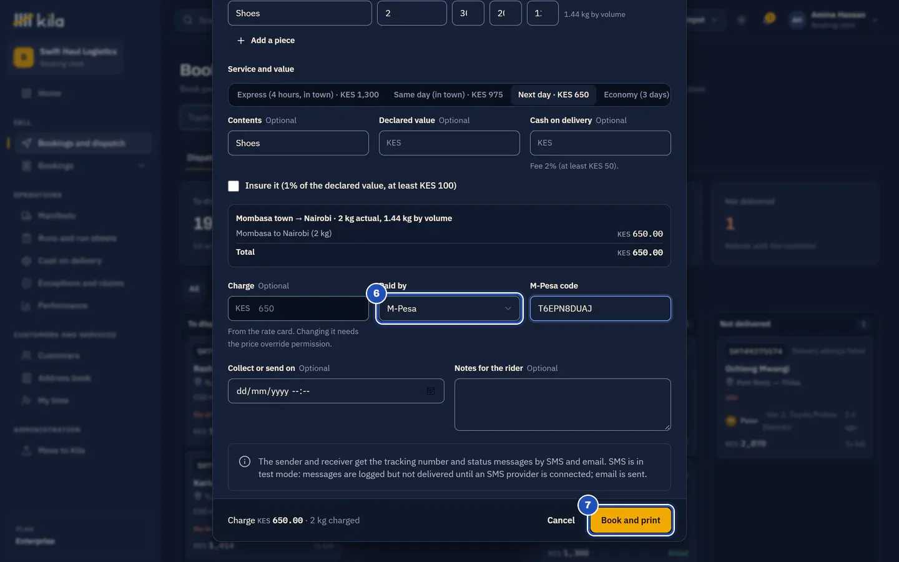Add another piece to the booking
The height and width of the screenshot is (562, 899).
pyautogui.click(x=266, y=41)
